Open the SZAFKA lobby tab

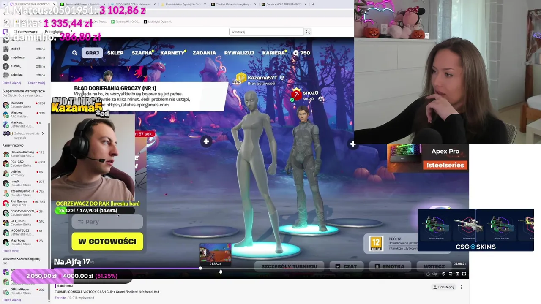point(142,53)
